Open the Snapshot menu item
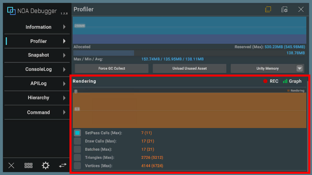The height and width of the screenshot is (175, 312). click(39, 55)
